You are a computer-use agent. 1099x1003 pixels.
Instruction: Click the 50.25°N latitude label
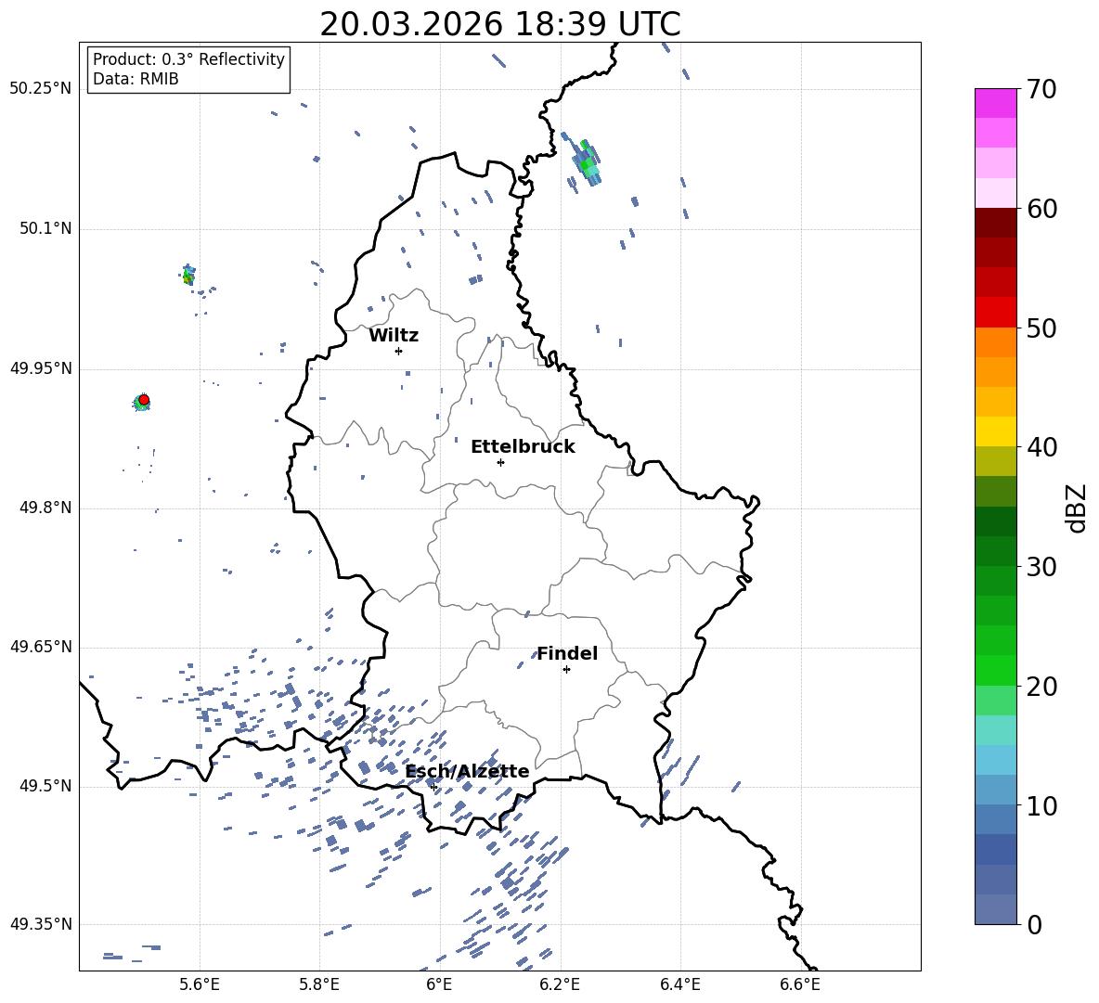tap(41, 89)
